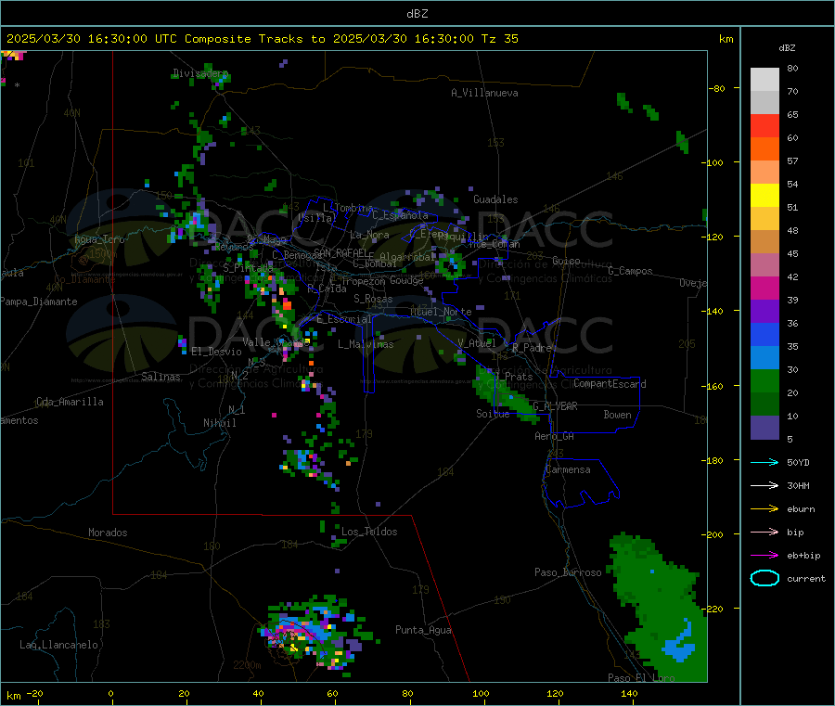The width and height of the screenshot is (835, 706).
Task: Click the white 30HM arrow legend symbol
Action: pos(764,485)
